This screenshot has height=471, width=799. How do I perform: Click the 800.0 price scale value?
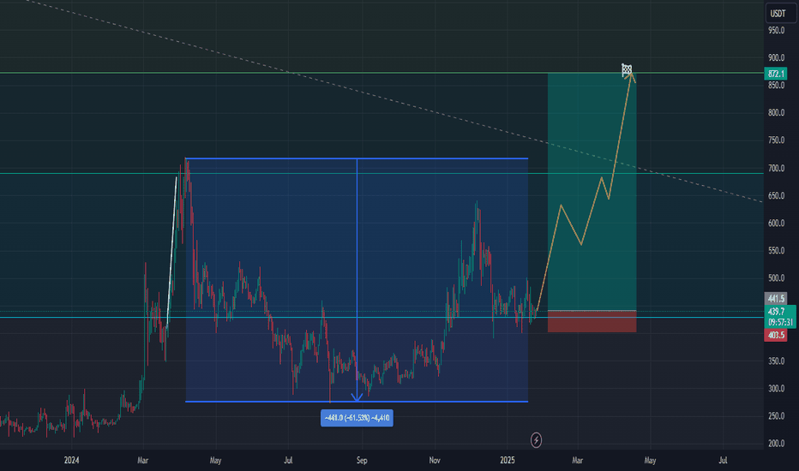[777, 113]
